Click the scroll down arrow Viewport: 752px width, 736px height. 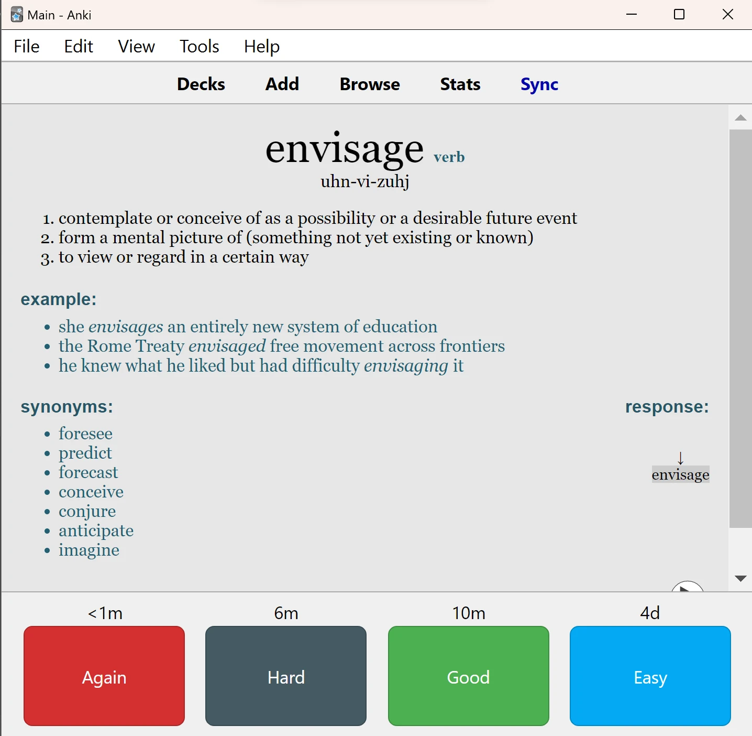[x=740, y=579]
